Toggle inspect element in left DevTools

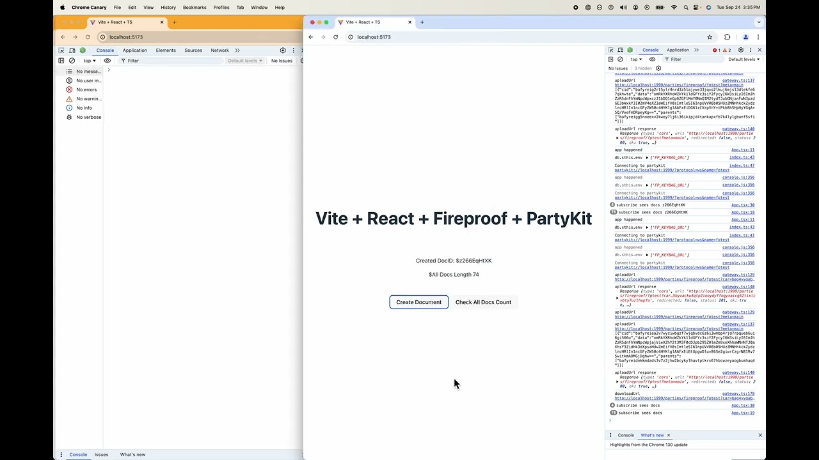click(61, 50)
